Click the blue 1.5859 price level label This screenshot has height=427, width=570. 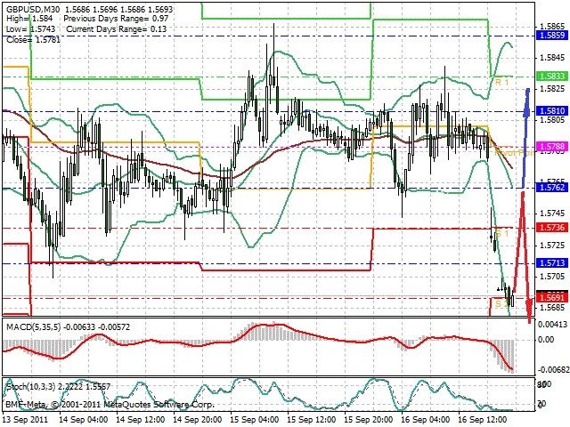point(552,36)
